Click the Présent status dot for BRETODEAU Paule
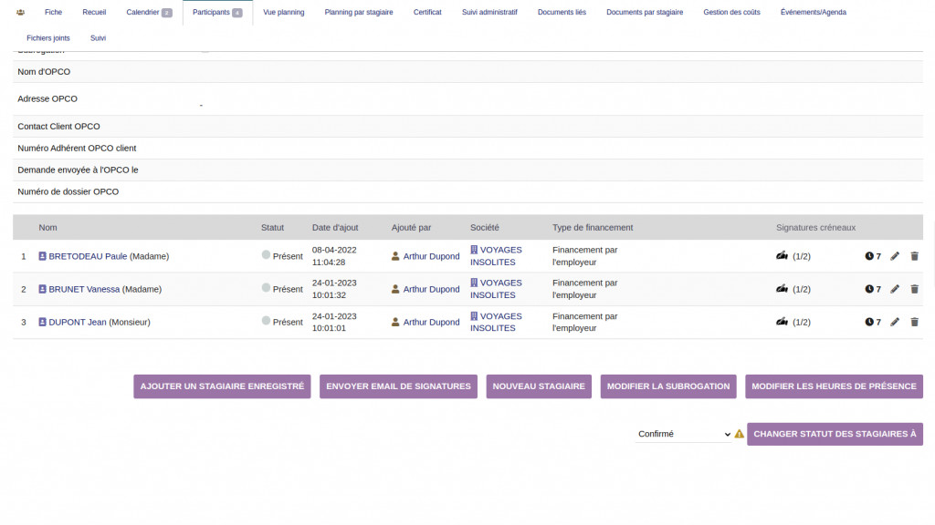Screen dimensions: 935x525 [266, 255]
